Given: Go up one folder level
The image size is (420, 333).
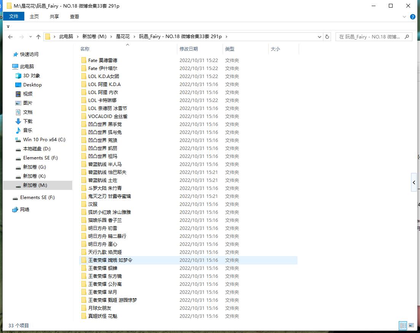Looking at the screenshot, I should click(x=38, y=37).
